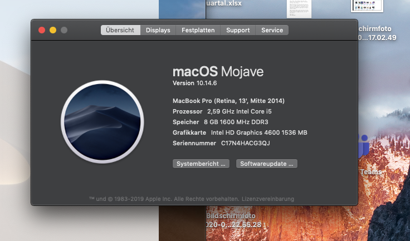Select the Support tab

(x=238, y=30)
